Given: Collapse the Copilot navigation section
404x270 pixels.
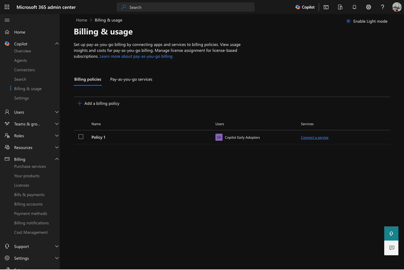Looking at the screenshot, I should 57,44.
